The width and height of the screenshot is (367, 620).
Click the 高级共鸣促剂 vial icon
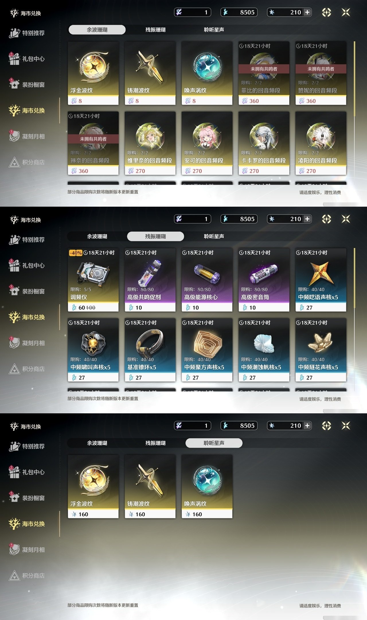coord(150,273)
